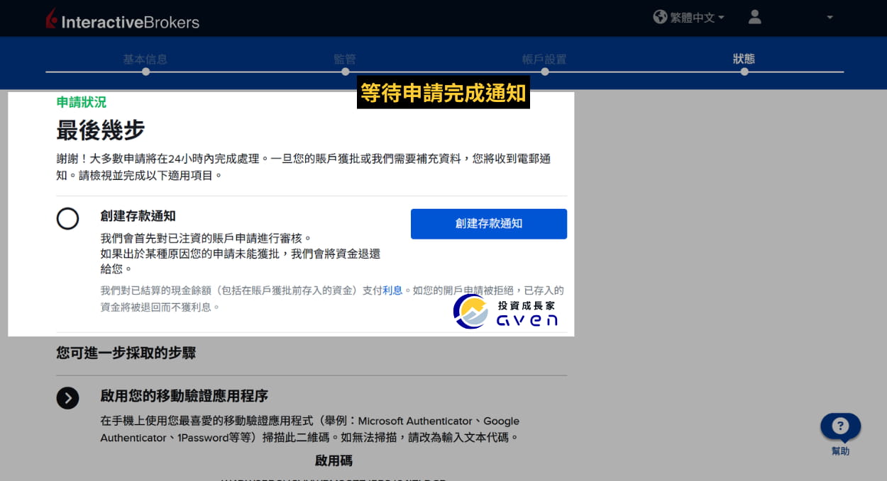Go to the 監管 step
887x481 pixels.
[345, 60]
